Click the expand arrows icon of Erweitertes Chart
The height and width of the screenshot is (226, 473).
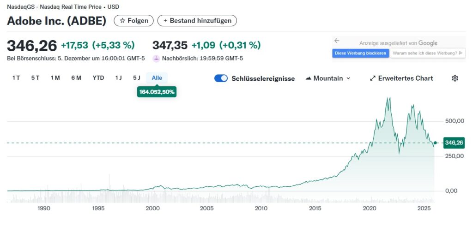pyautogui.click(x=373, y=78)
